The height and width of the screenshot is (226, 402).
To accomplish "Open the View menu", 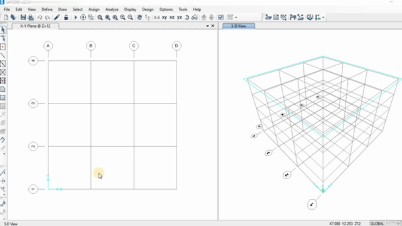I will click(x=32, y=9).
